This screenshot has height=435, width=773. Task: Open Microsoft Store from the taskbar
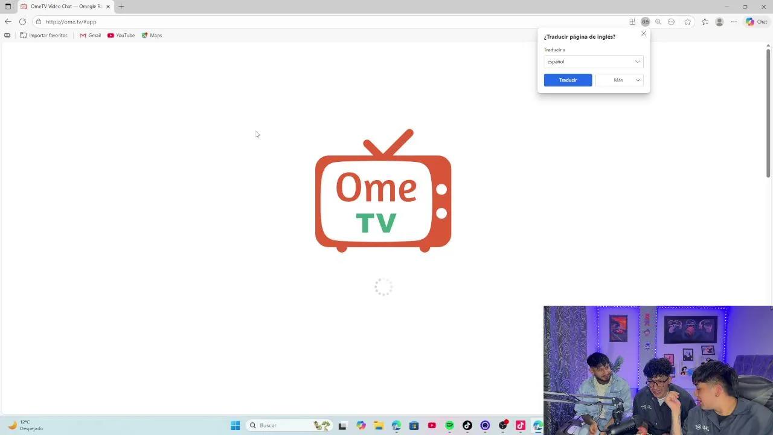click(x=414, y=425)
